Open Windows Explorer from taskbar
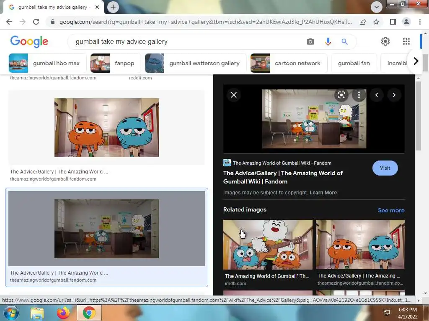429x321 pixels. 37,313
